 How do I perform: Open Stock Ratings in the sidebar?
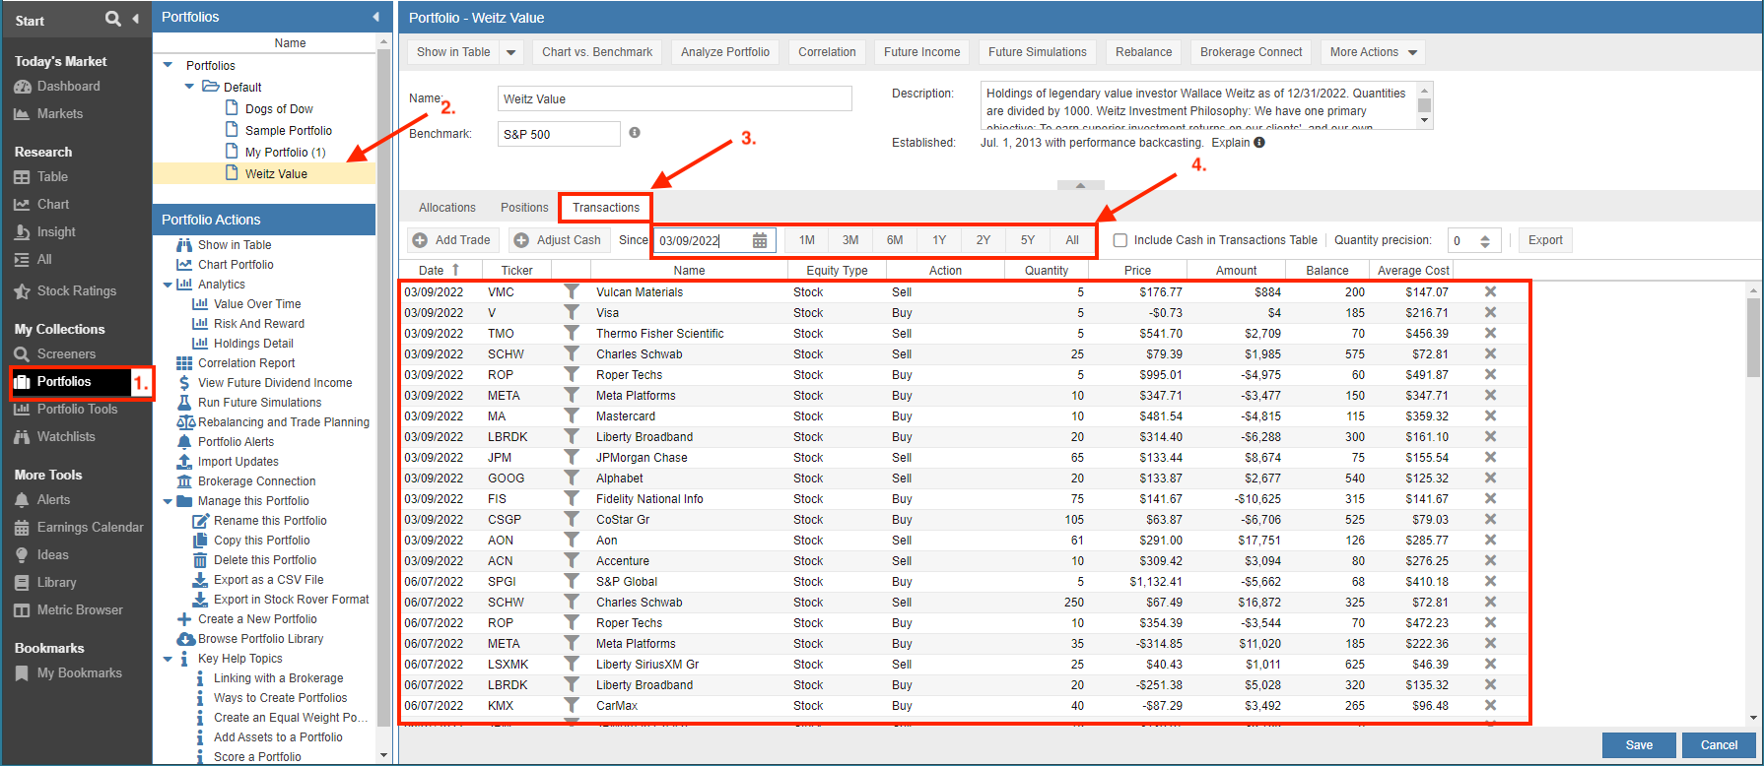click(76, 291)
